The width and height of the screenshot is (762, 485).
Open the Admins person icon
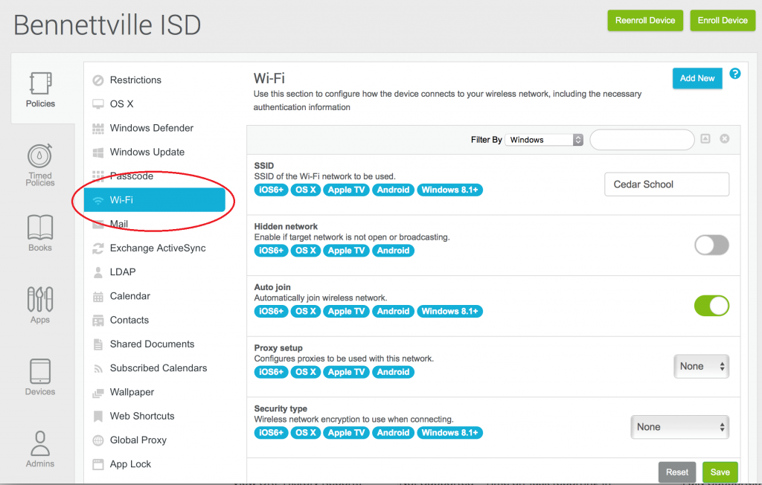pos(40,443)
